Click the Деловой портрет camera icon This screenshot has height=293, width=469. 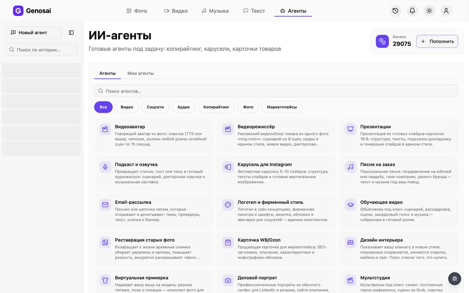tap(228, 280)
